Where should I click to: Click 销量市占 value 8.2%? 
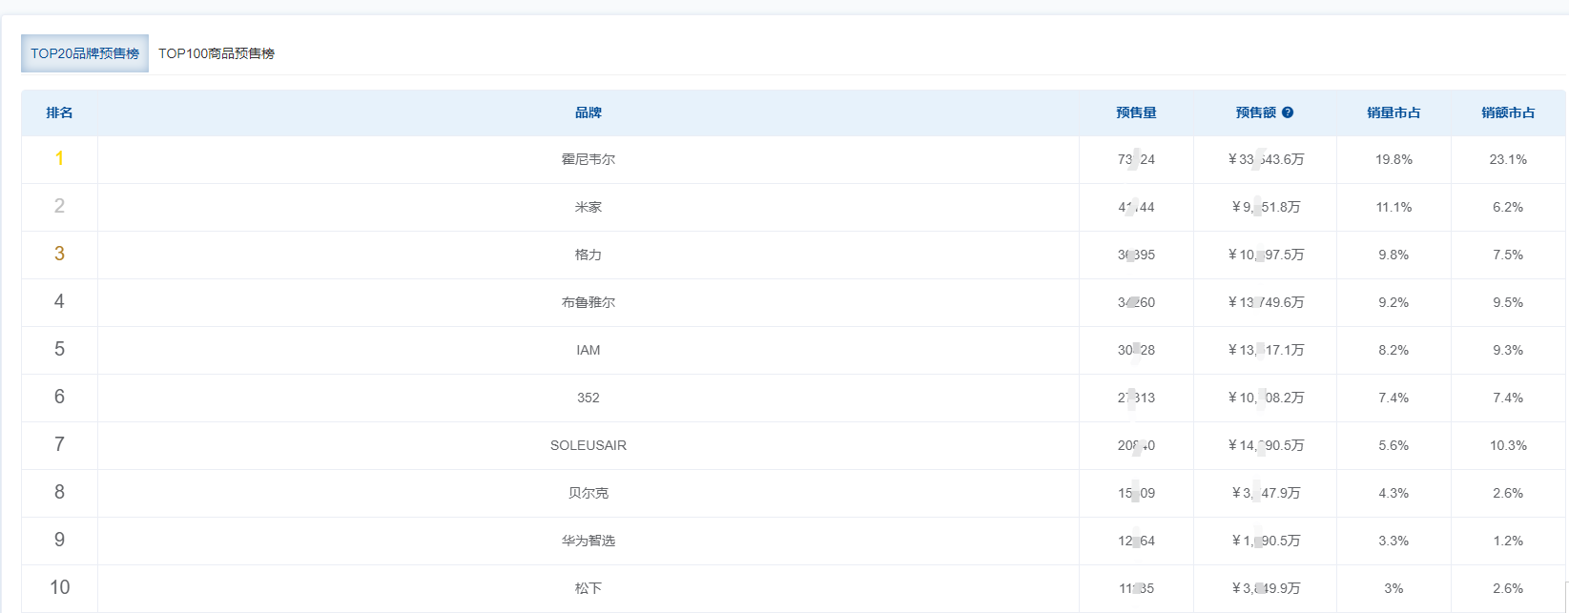(x=1394, y=350)
